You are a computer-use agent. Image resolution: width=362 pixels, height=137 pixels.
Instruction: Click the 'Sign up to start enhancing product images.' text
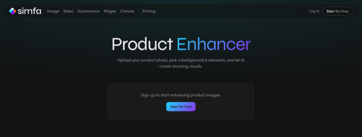[181, 95]
